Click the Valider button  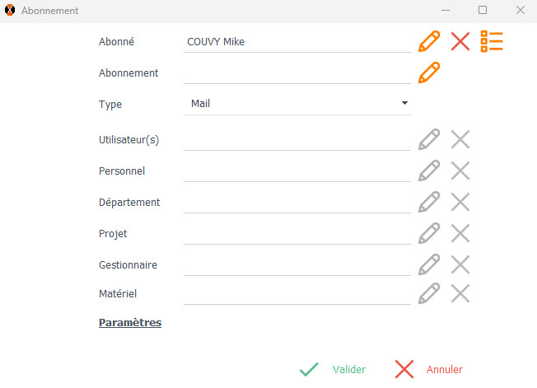[334, 370]
